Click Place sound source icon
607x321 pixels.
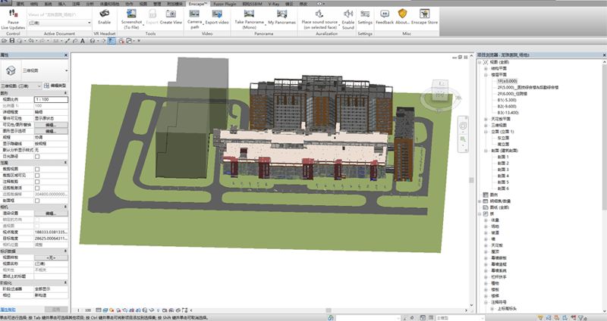coord(319,14)
